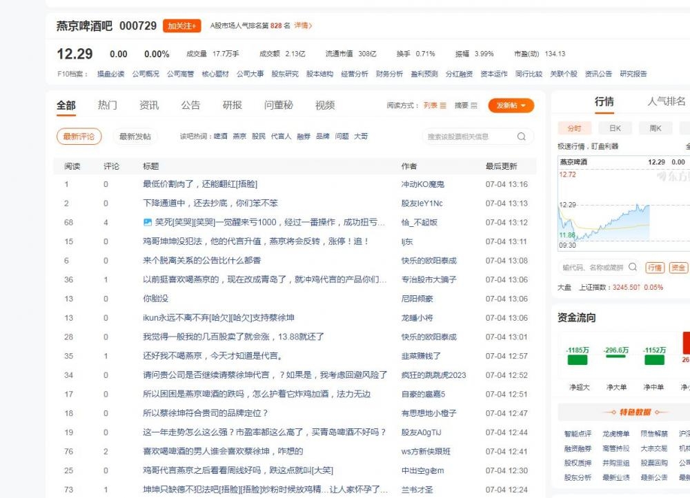690x498 pixels.
Task: Click the 上证指数 index link
Action: tap(592, 287)
